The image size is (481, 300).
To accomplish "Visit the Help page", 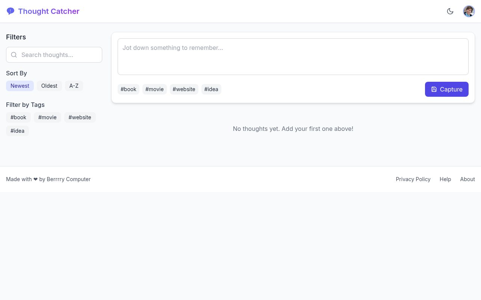I will click(445, 179).
